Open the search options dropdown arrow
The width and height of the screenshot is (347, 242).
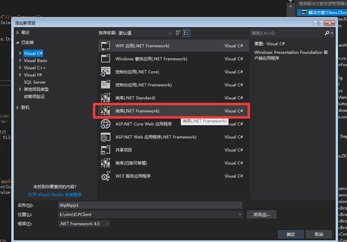tap(332, 33)
